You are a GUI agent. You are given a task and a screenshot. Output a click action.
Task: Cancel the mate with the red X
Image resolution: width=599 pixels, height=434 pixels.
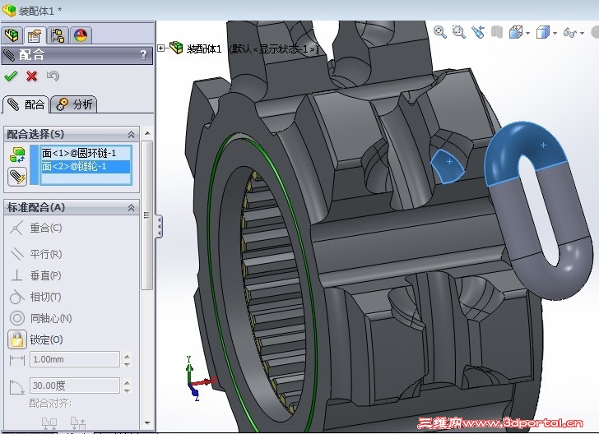click(x=32, y=76)
